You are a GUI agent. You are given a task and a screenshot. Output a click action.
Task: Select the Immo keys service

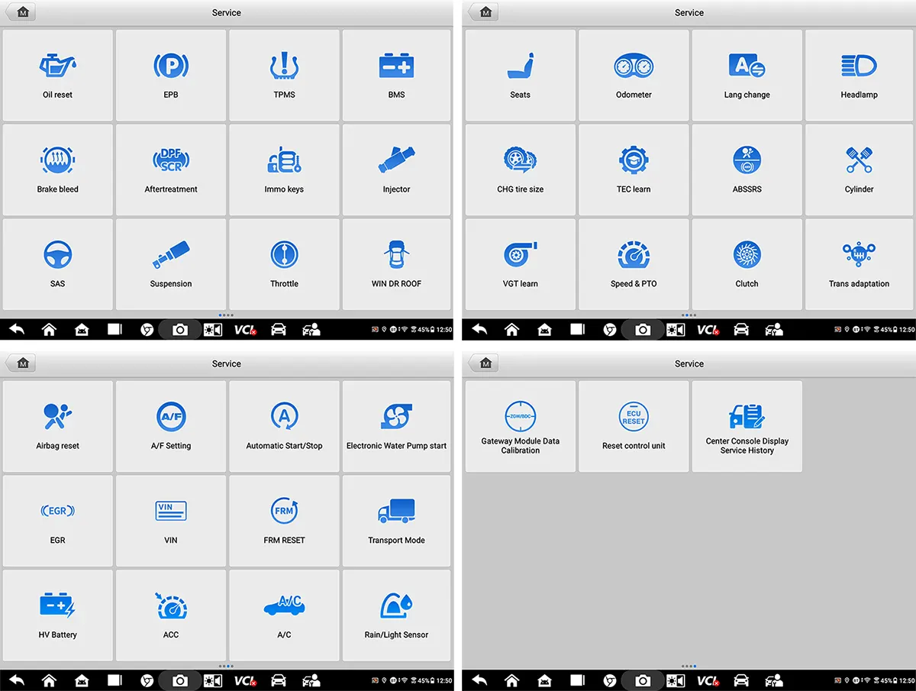(284, 170)
